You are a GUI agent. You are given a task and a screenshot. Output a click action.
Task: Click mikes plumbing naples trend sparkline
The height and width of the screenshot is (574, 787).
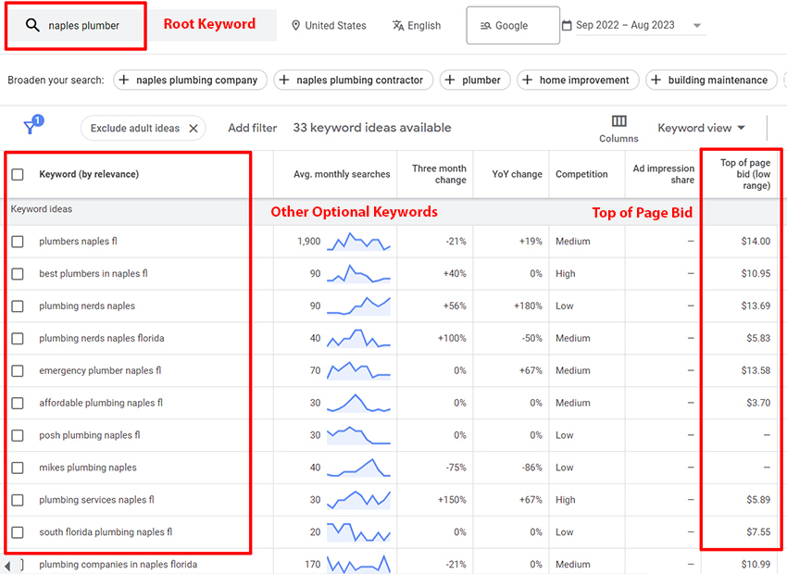pyautogui.click(x=358, y=468)
